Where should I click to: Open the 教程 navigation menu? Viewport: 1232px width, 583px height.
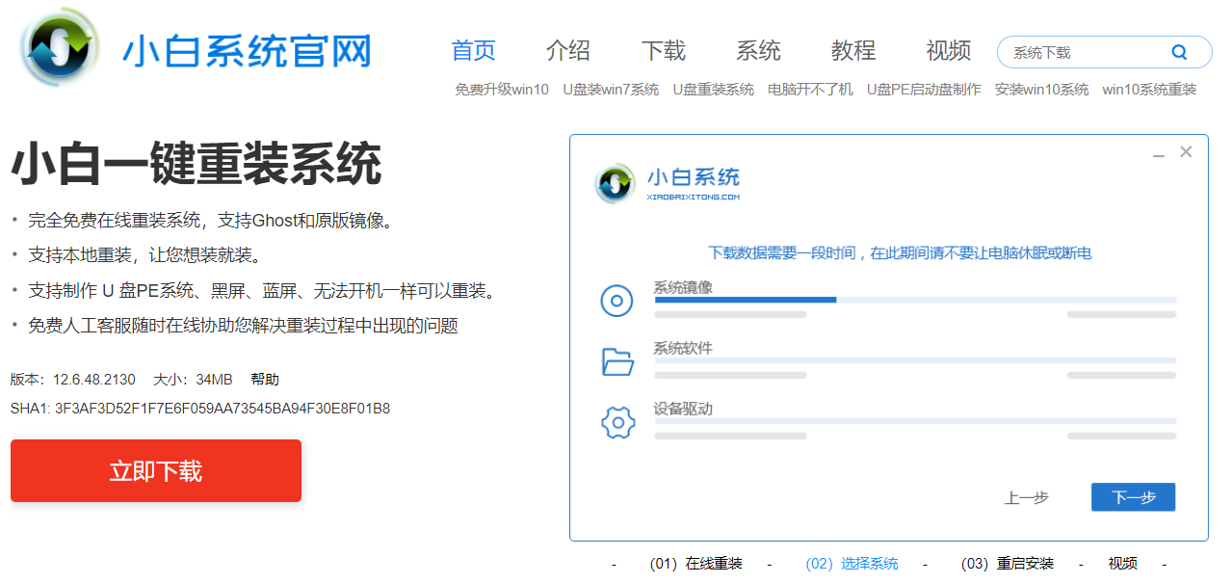[x=852, y=51]
